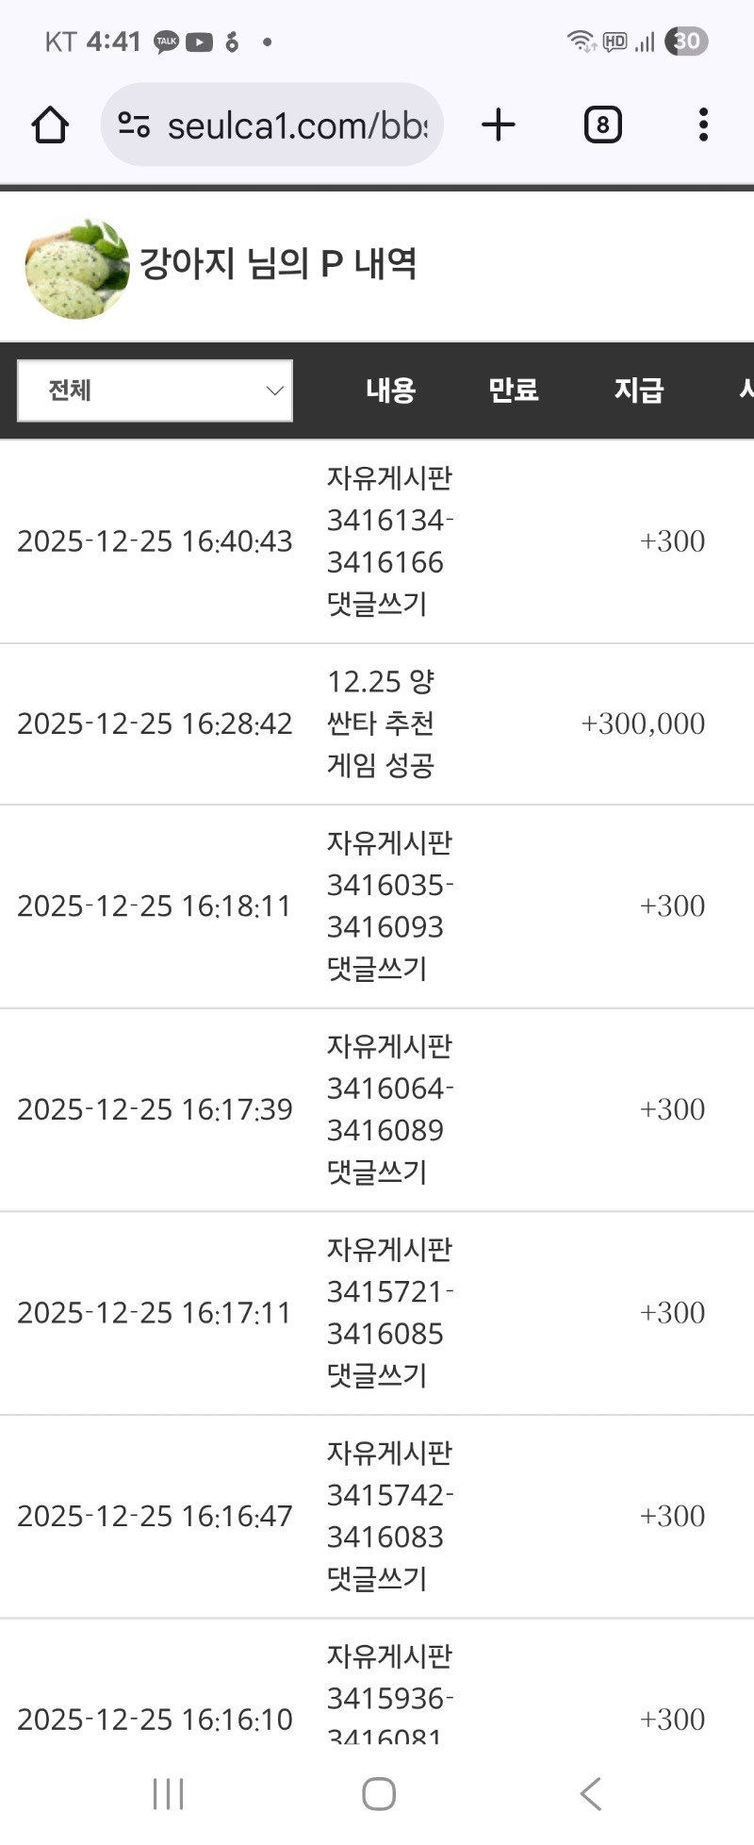
Task: Open the tab switcher showing 8 tabs
Action: pyautogui.click(x=602, y=125)
